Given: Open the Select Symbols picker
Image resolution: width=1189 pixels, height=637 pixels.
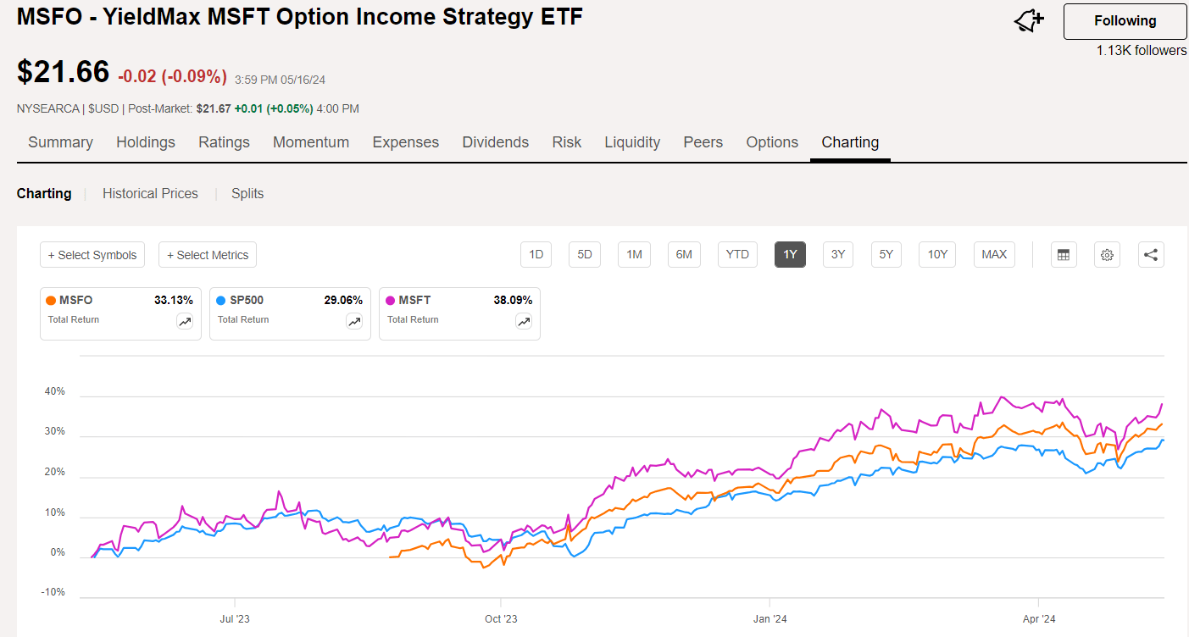Looking at the screenshot, I should coord(92,254).
